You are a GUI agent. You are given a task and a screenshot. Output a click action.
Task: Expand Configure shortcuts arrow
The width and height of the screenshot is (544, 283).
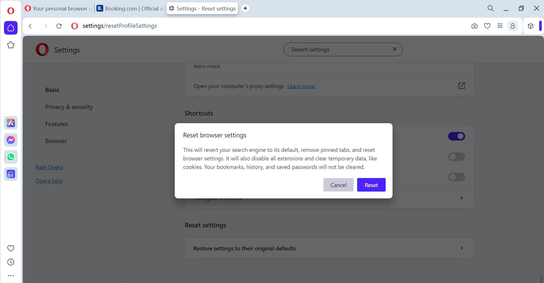(x=462, y=198)
